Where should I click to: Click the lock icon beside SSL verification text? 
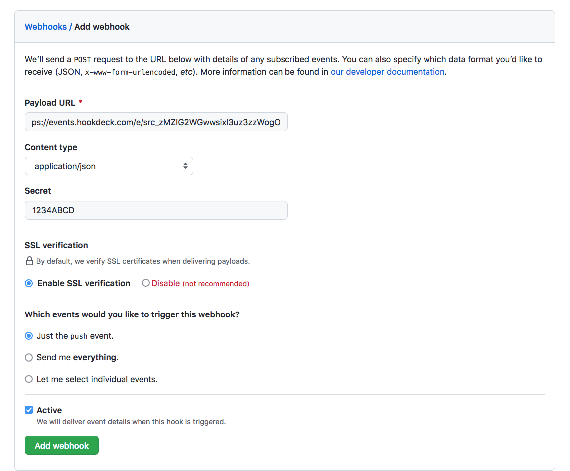point(28,261)
